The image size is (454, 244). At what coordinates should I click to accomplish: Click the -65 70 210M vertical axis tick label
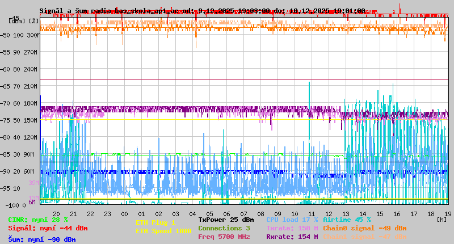(x=23, y=86)
